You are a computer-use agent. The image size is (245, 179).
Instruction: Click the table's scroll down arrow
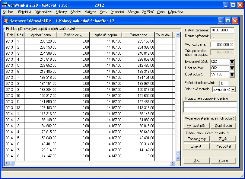[x=178, y=158]
